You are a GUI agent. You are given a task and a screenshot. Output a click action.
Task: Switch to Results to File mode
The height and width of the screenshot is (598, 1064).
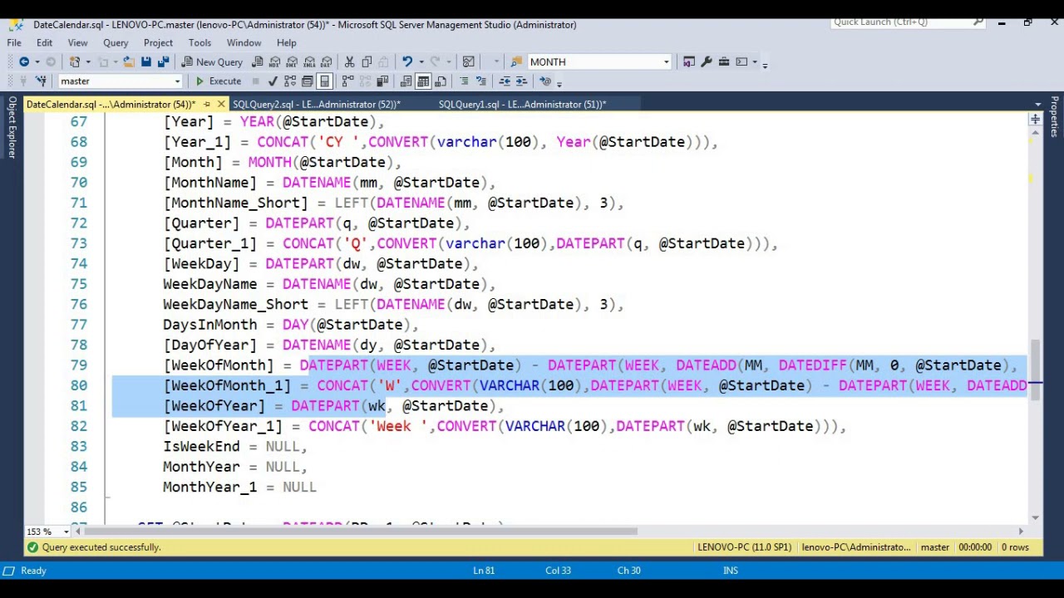[x=441, y=81]
